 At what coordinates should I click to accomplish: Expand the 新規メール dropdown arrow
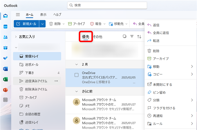tap(42, 24)
